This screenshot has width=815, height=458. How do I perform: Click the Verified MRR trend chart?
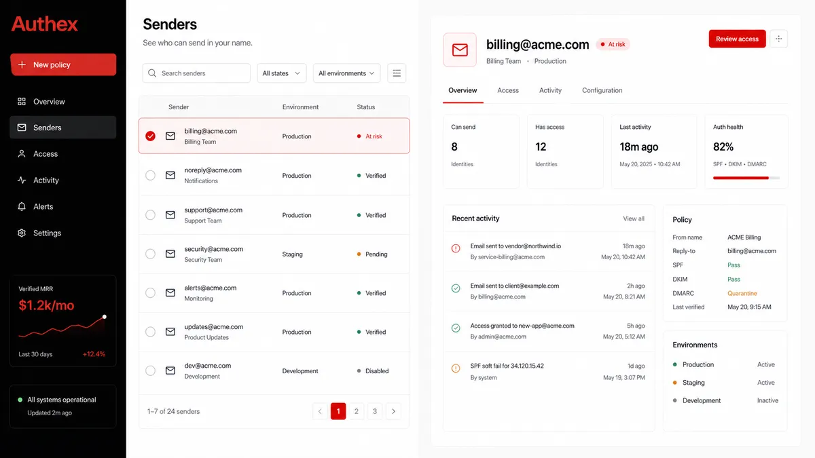[62, 327]
